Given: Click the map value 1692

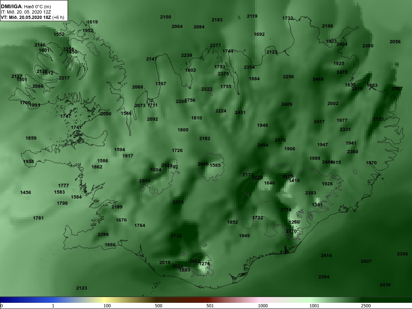Looking at the screenshot, I should click(259, 34).
